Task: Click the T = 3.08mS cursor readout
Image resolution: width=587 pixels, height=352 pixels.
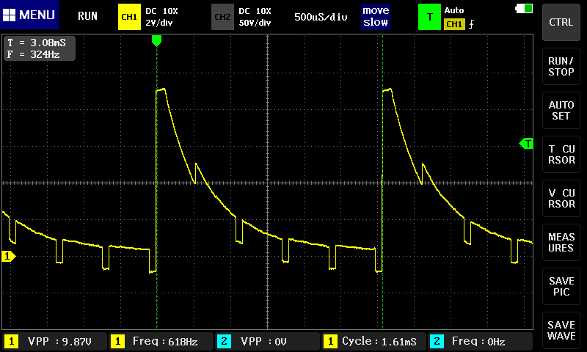Action: 36,43
